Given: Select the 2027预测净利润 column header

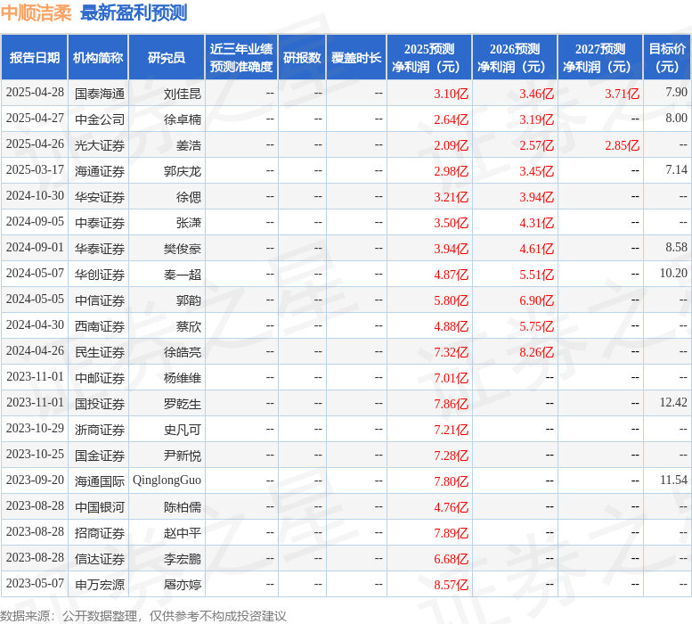Looking at the screenshot, I should point(600,57).
